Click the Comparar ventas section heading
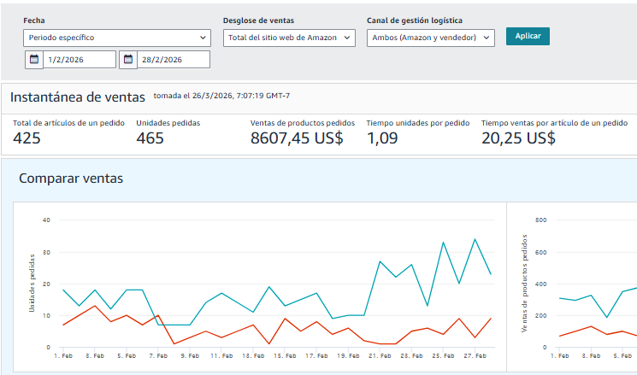The width and height of the screenshot is (637, 375). point(71,179)
